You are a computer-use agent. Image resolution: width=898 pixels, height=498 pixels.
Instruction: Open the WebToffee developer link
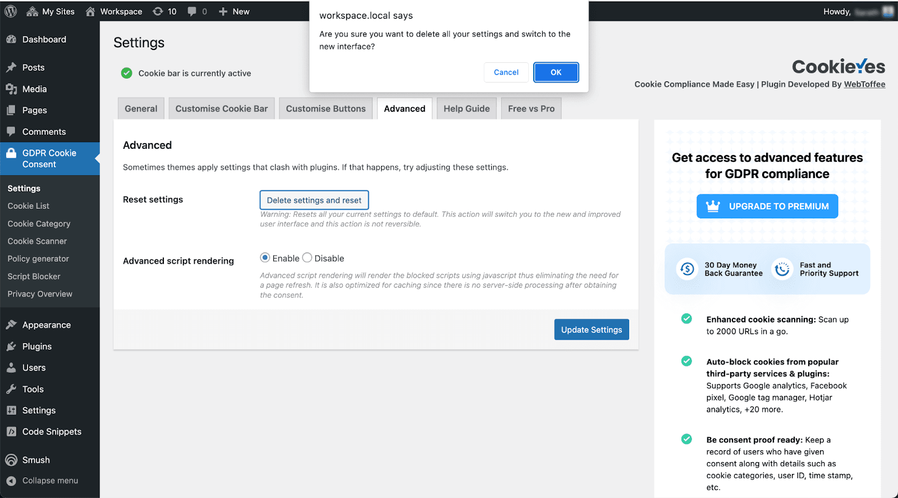(864, 84)
